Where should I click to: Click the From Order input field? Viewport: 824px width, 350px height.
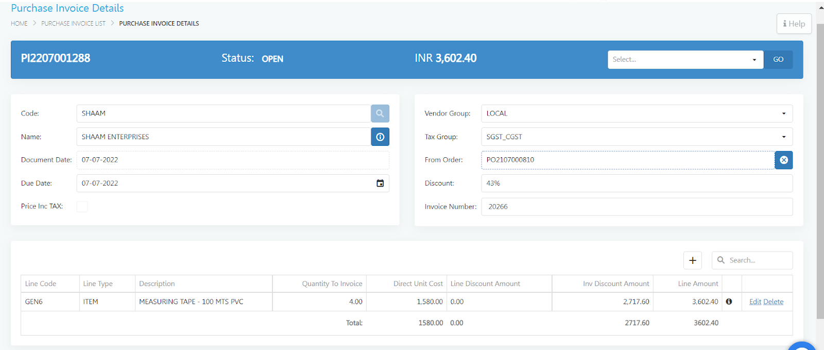[x=628, y=160]
